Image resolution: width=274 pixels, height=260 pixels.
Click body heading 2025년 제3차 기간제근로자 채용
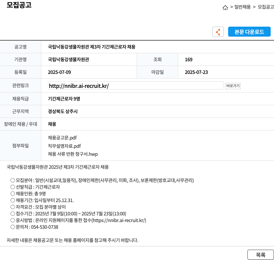tap(58, 167)
